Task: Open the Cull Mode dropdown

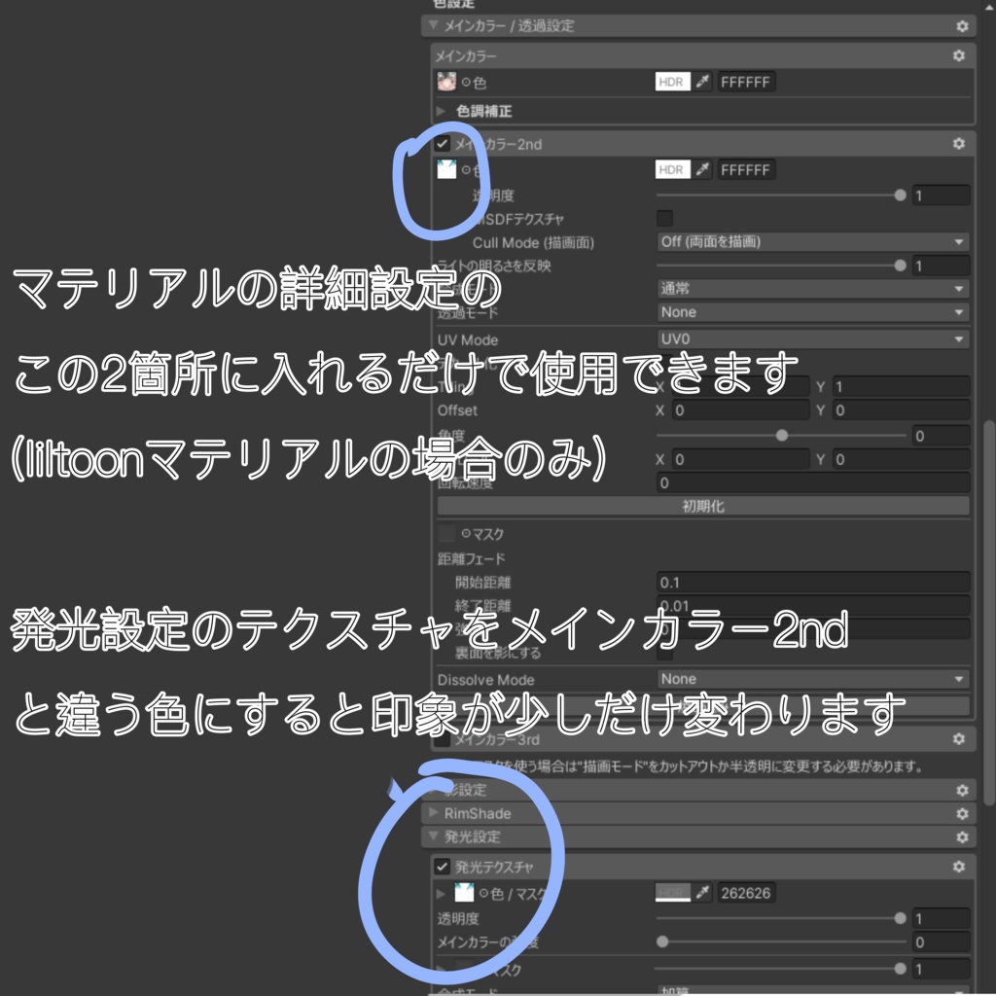Action: pyautogui.click(x=807, y=243)
